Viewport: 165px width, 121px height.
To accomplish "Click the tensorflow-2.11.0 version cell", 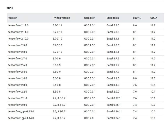I will click(x=18, y=32).
